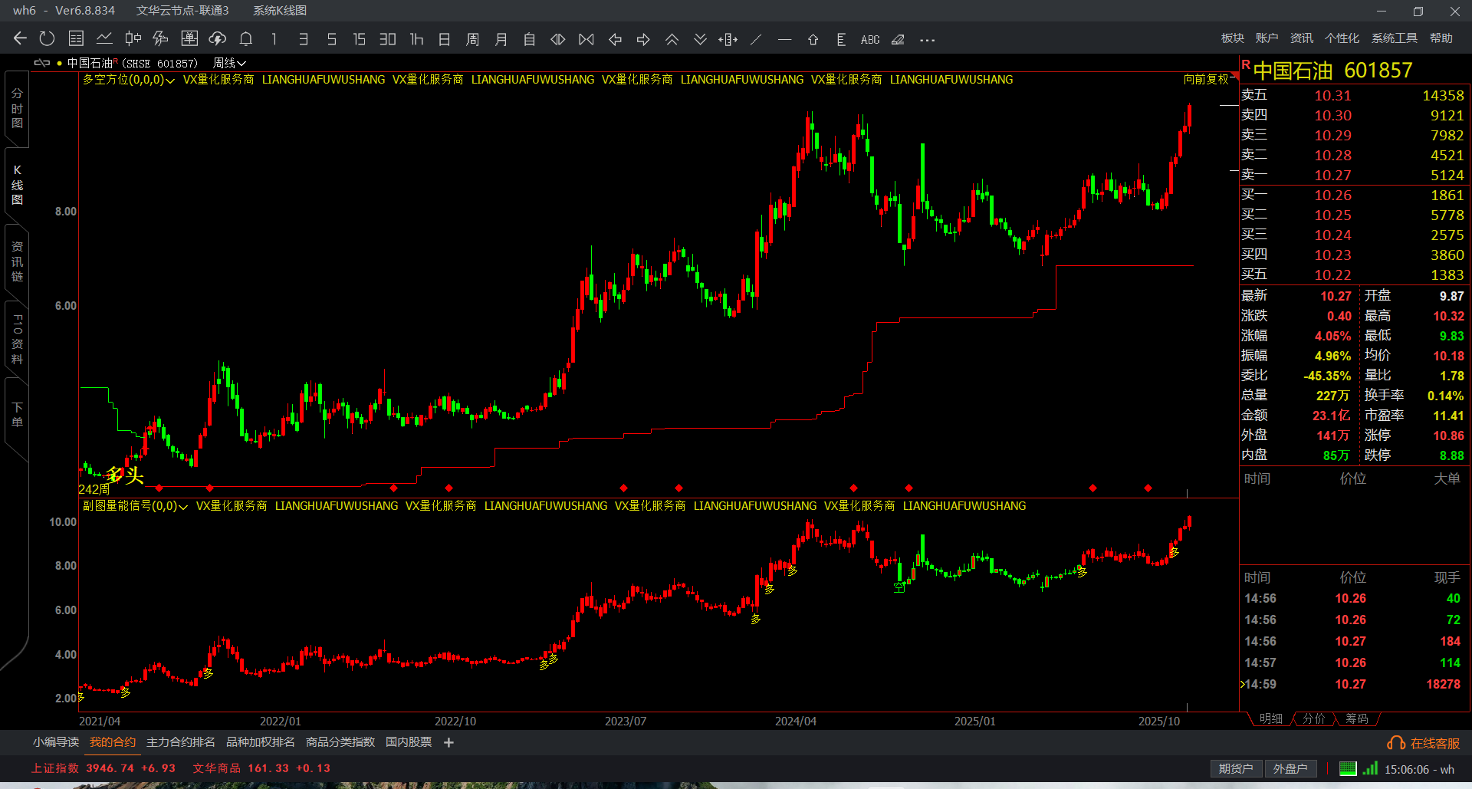Select the horizontal line drawing tool
Viewport: 1472px width, 789px height.
tap(784, 38)
